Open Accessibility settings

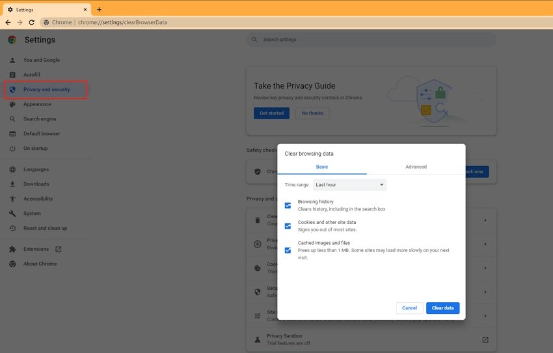point(38,199)
